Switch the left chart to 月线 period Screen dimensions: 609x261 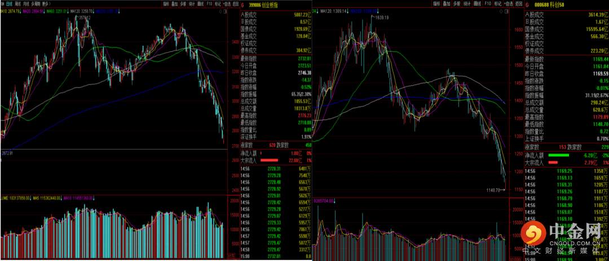click(26, 4)
